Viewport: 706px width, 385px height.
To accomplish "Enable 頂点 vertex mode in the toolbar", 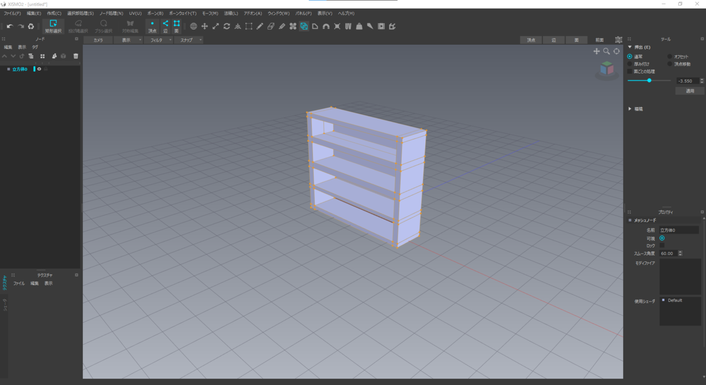I will click(x=152, y=26).
